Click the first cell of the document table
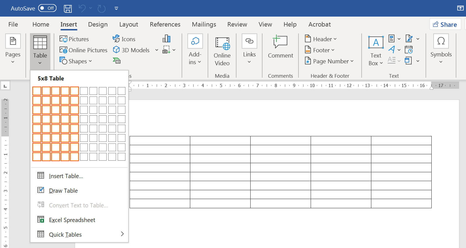Viewport: 466px width, 248px height. pyautogui.click(x=160, y=140)
